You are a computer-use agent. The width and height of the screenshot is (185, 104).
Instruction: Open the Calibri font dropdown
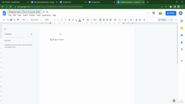tap(50, 20)
